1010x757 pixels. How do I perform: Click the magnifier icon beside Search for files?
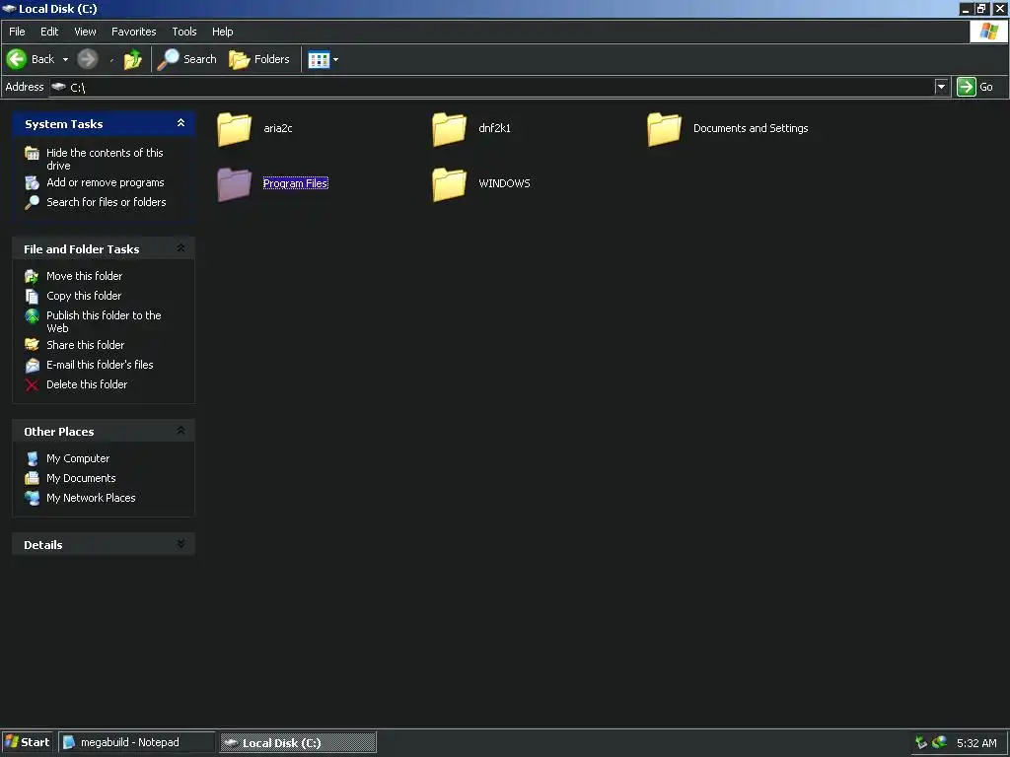pos(32,203)
